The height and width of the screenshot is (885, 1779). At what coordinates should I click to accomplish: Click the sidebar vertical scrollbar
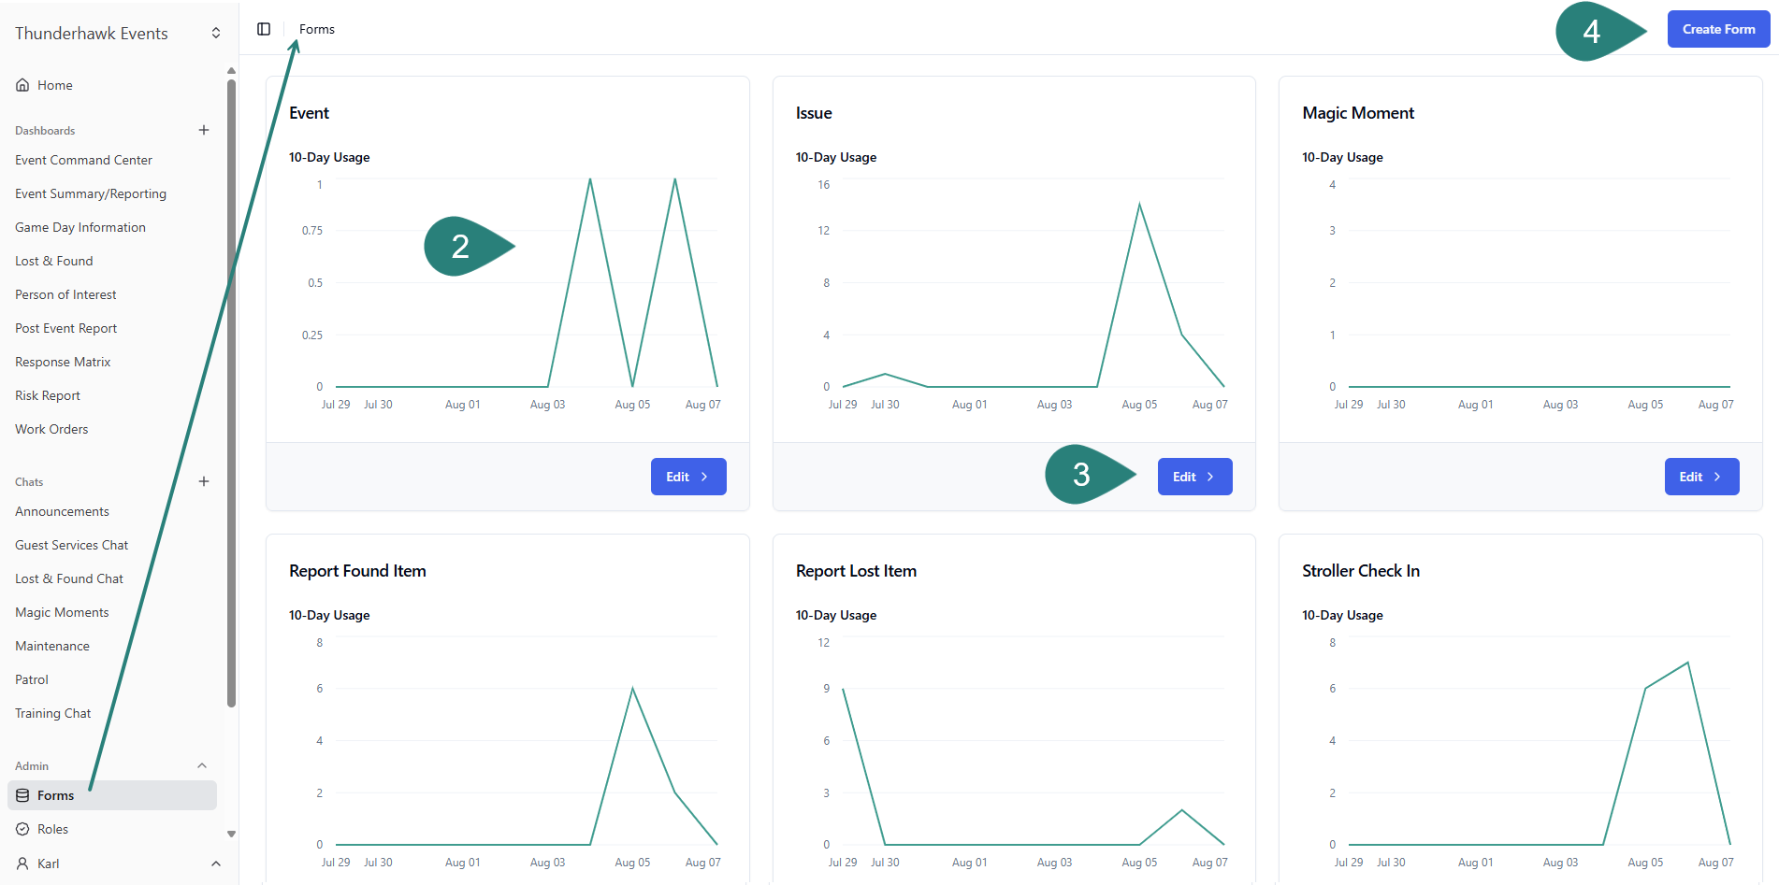click(231, 393)
